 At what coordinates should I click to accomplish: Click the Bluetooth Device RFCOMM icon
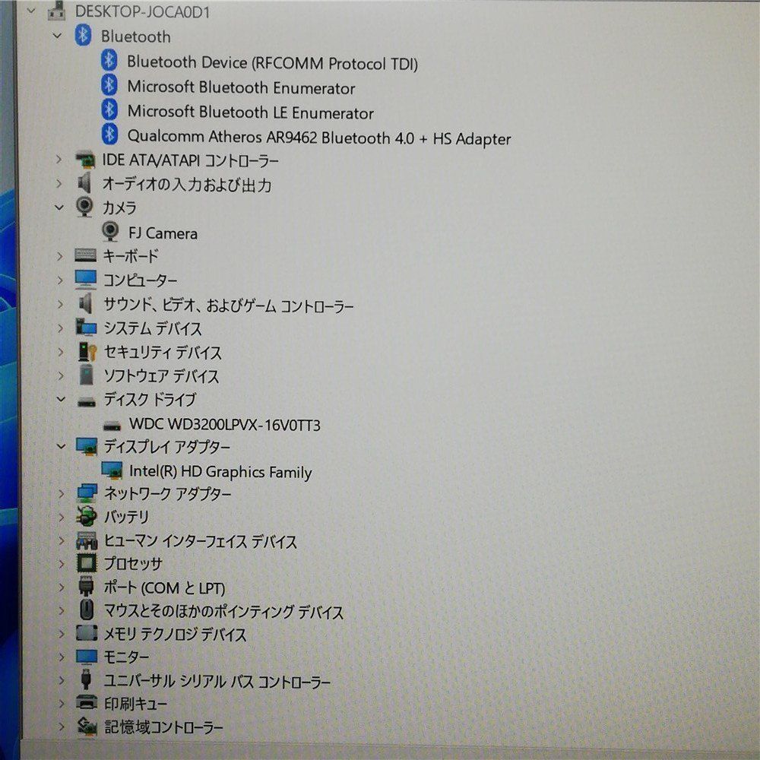point(109,61)
